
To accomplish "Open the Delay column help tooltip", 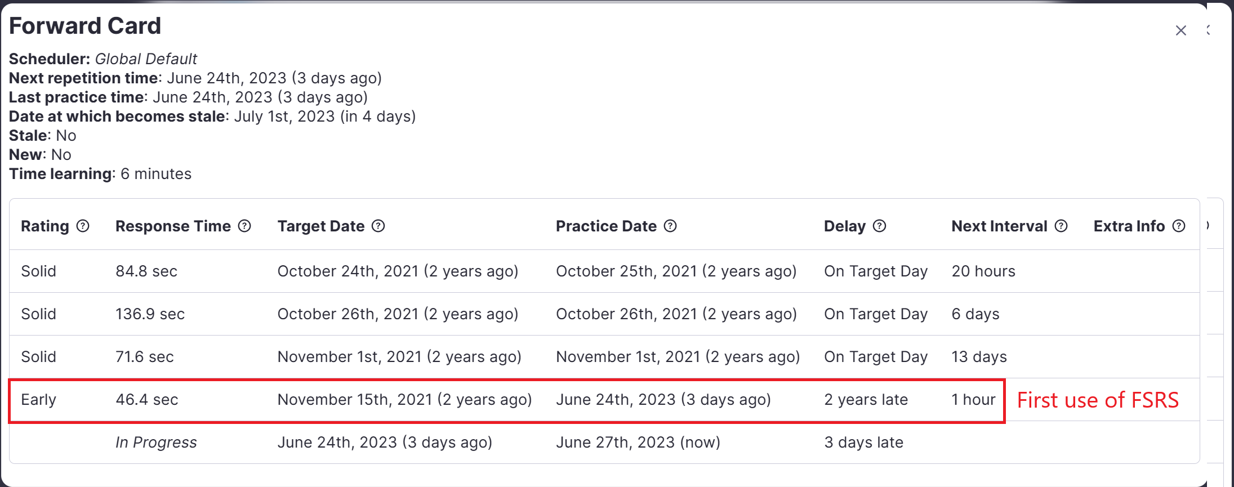I will [879, 226].
